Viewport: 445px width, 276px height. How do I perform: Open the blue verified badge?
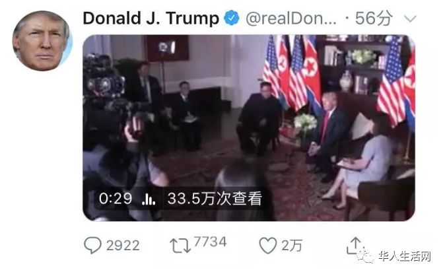[x=232, y=18]
